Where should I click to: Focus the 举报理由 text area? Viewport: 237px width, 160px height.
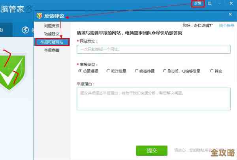(154, 99)
